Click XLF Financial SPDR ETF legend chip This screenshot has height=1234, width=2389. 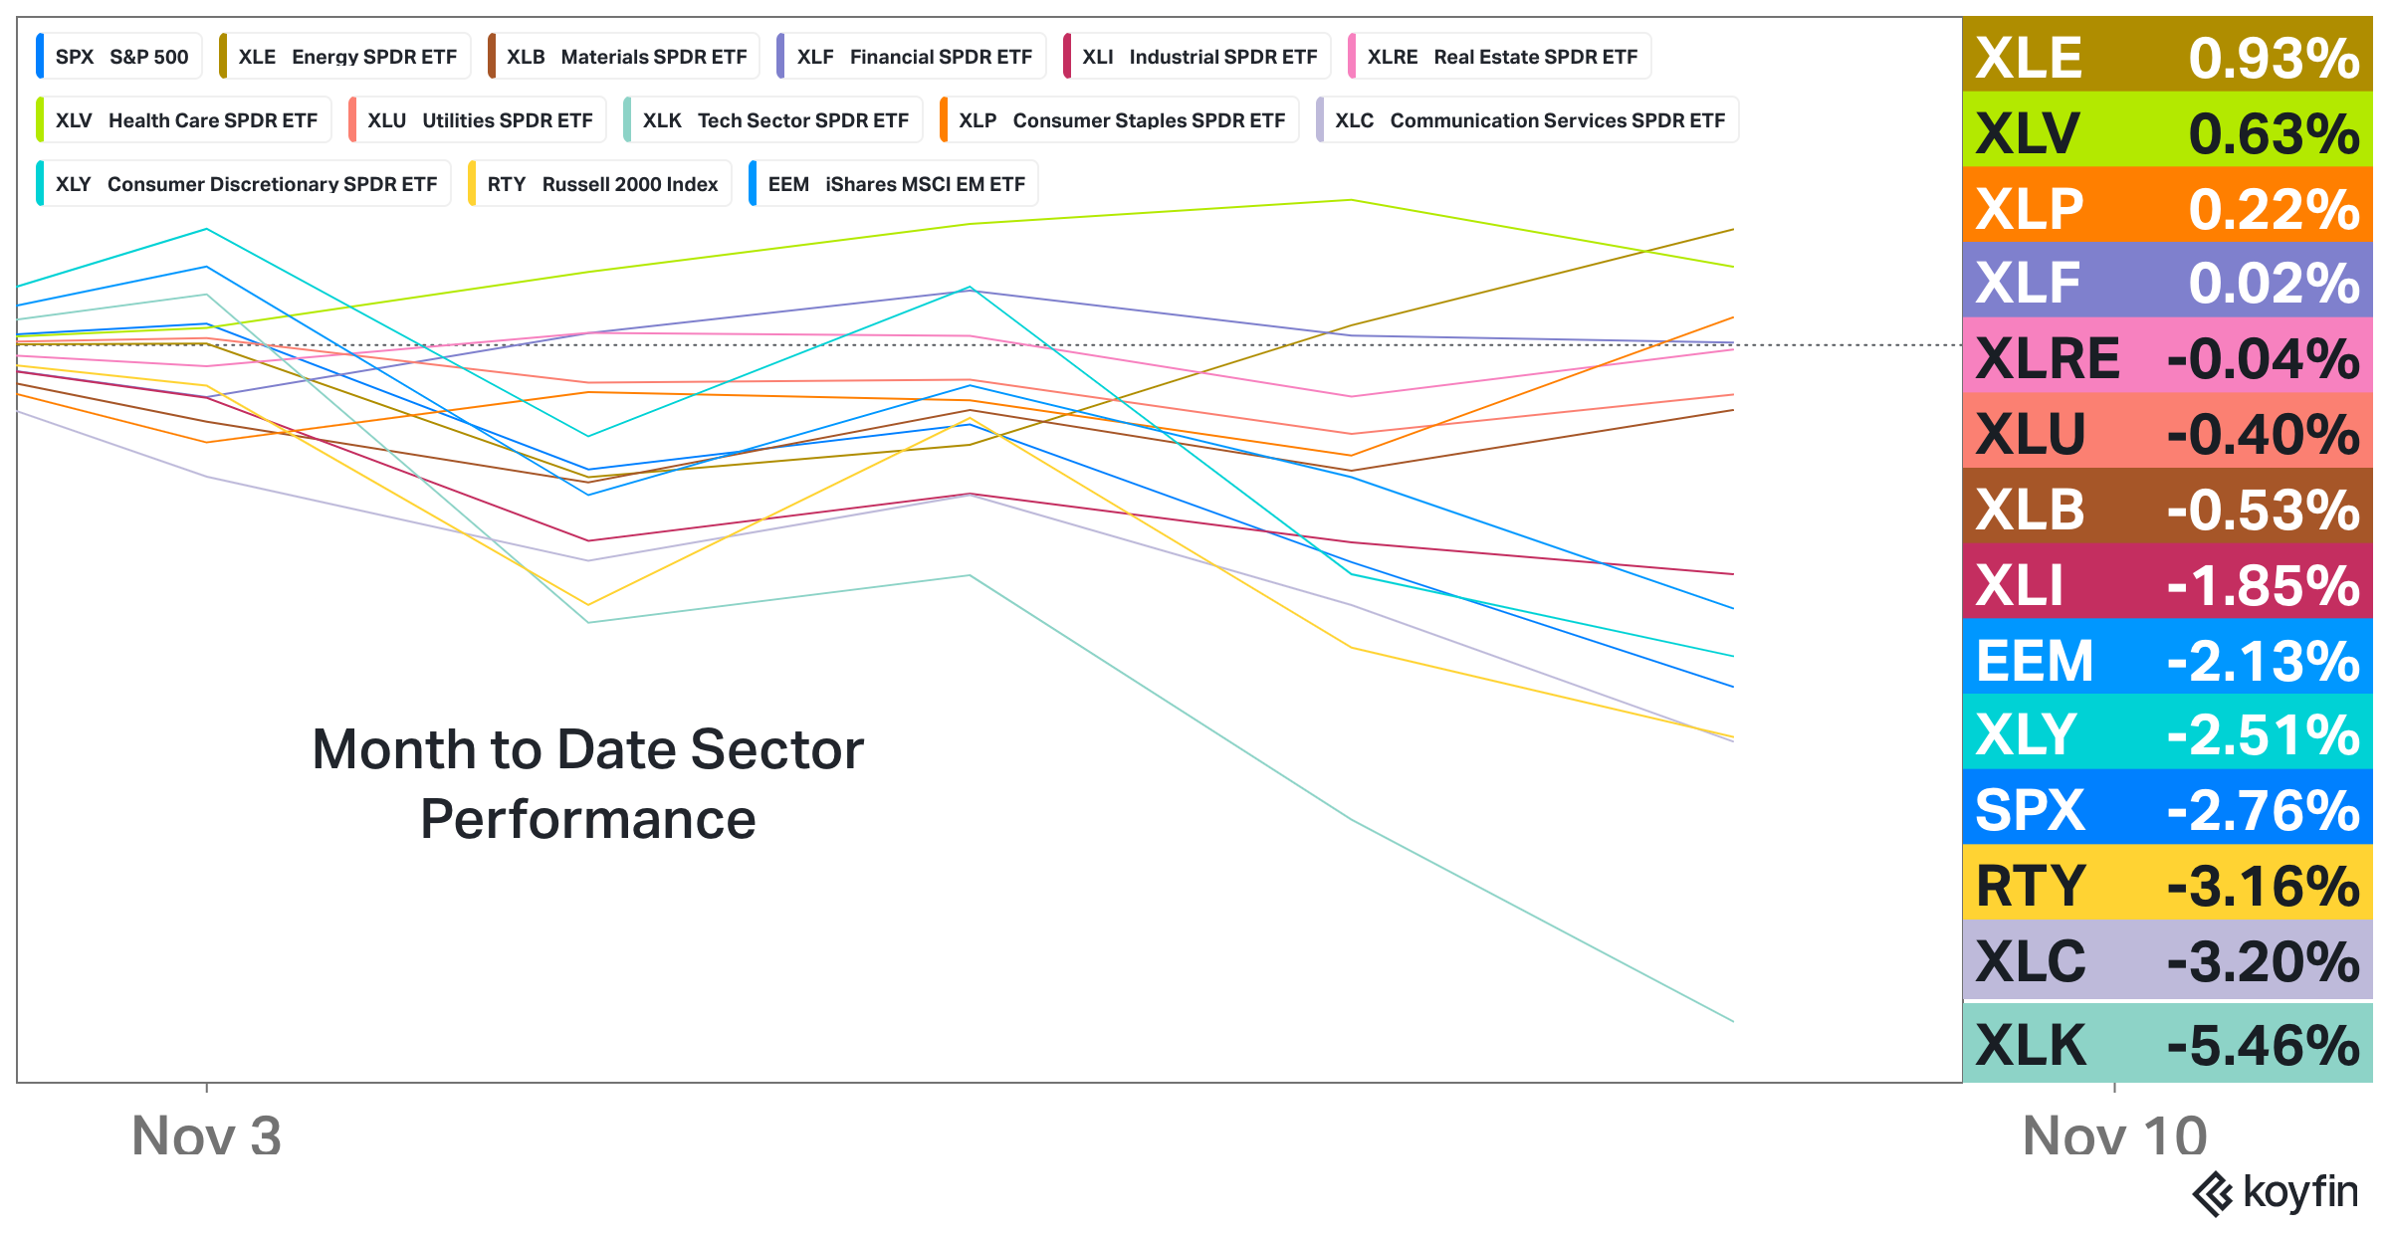[x=913, y=57]
